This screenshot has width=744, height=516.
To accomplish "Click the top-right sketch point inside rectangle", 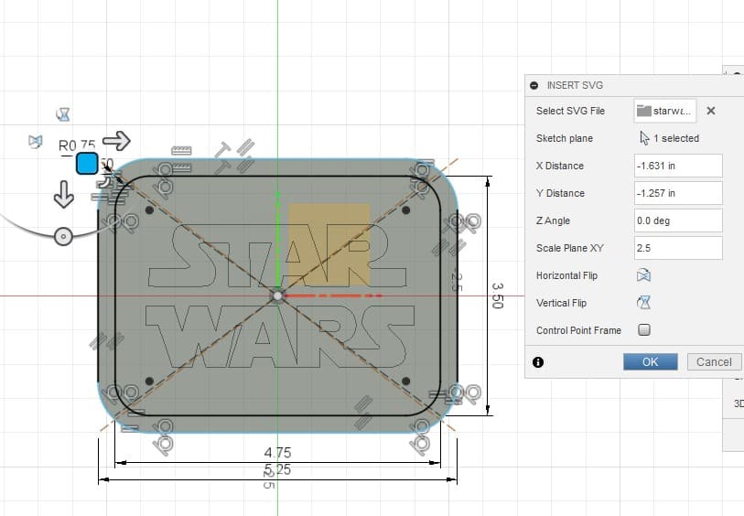I will tap(405, 210).
